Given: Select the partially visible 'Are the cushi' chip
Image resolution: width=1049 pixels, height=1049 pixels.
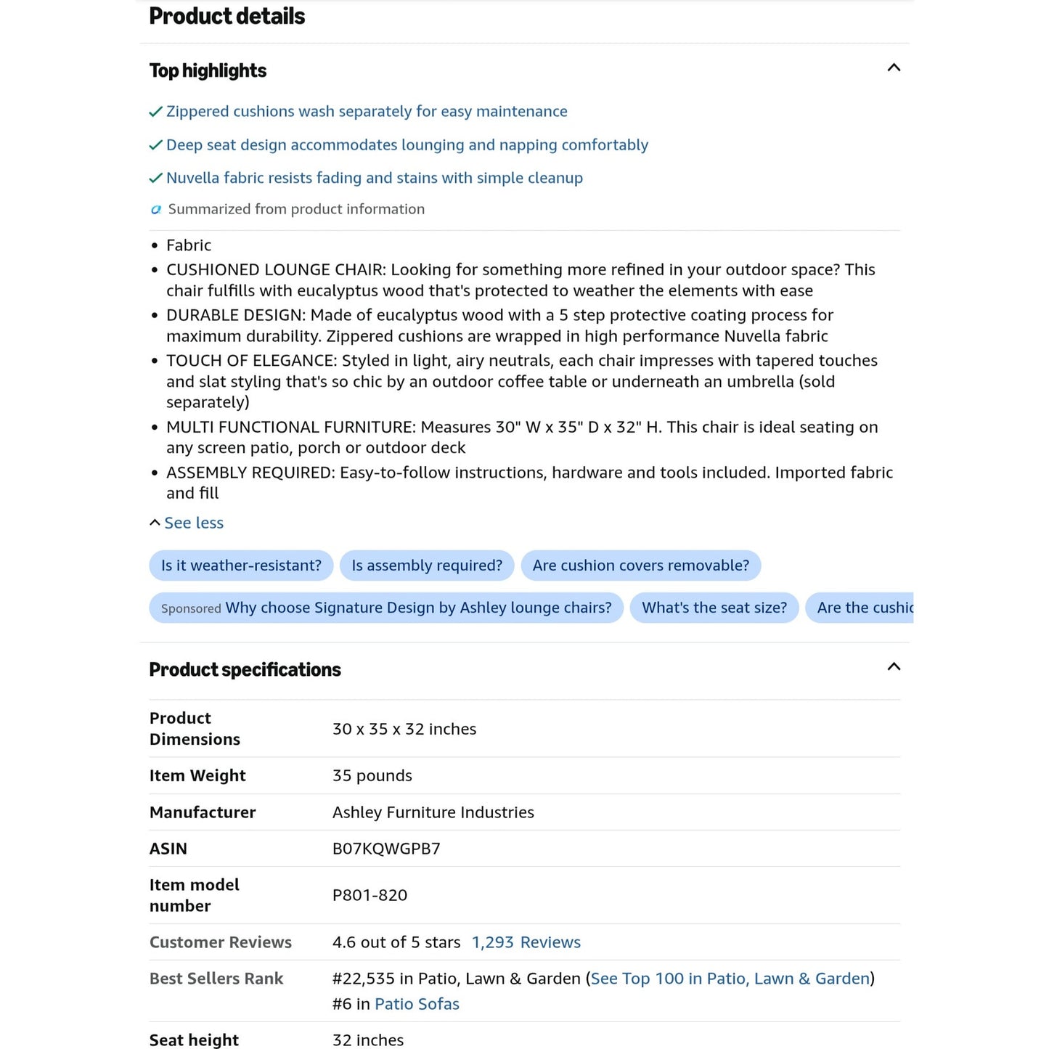Looking at the screenshot, I should 860,608.
